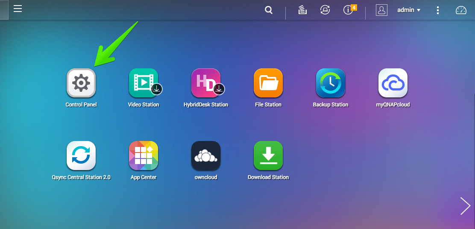Click the File Station label
This screenshot has height=229, width=475.
(268, 105)
